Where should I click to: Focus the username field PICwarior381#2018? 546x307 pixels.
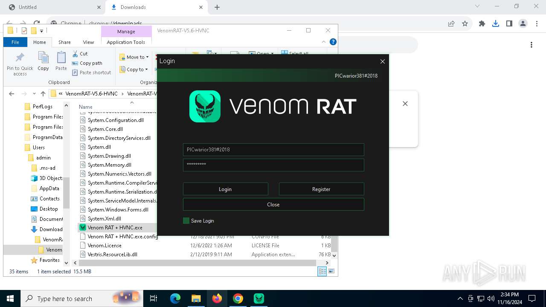pos(273,150)
